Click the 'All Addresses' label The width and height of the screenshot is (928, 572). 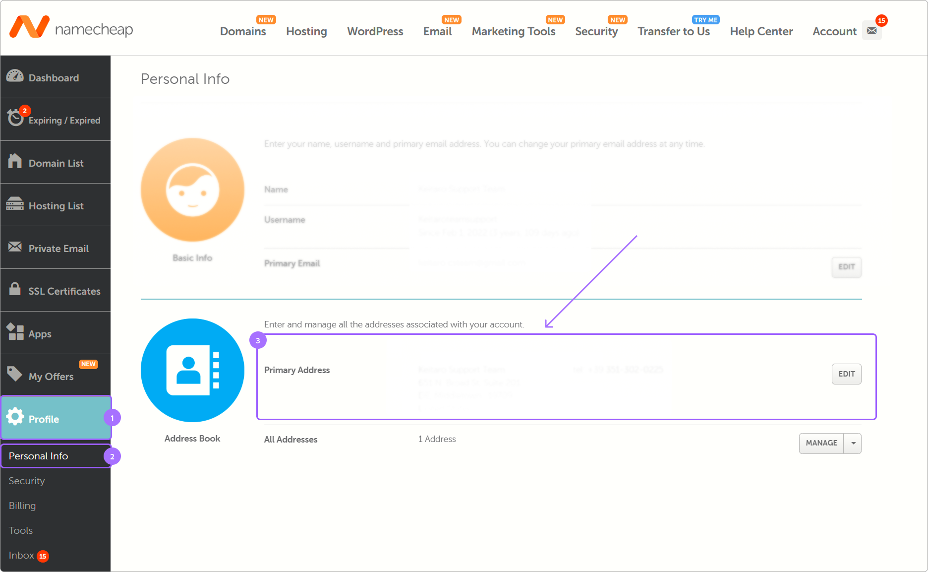(x=290, y=440)
